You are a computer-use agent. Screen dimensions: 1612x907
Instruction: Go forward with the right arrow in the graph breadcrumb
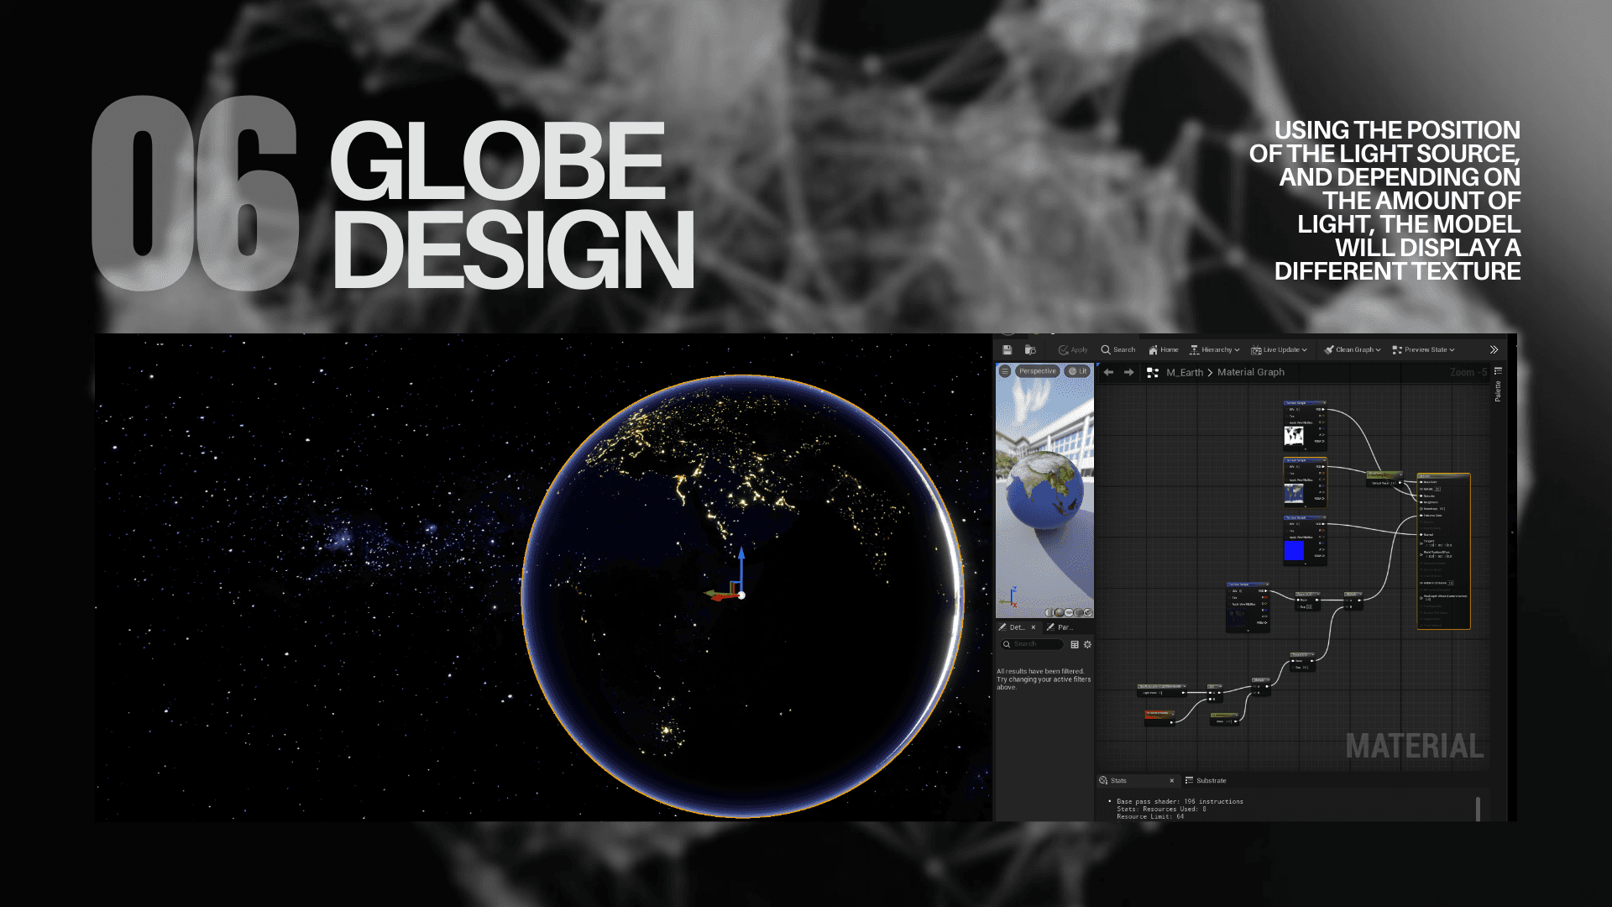point(1128,372)
